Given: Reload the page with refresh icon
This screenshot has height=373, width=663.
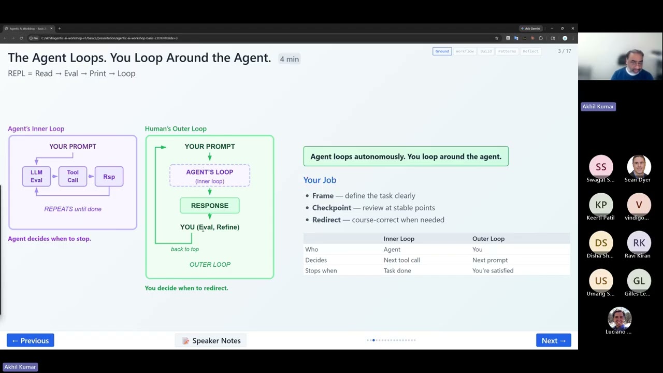Looking at the screenshot, I should pyautogui.click(x=21, y=38).
